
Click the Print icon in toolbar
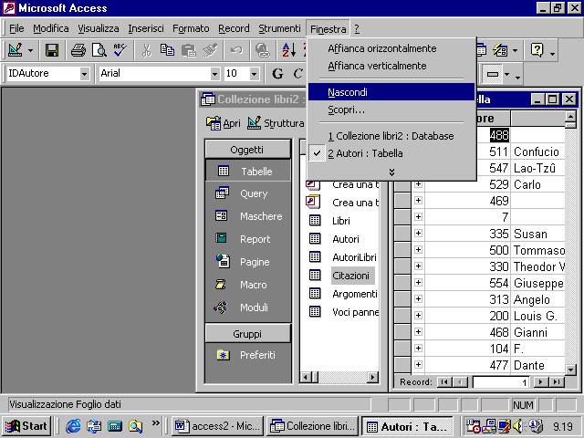(78, 49)
